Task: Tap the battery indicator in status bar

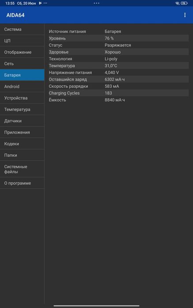Action: (x=184, y=3)
